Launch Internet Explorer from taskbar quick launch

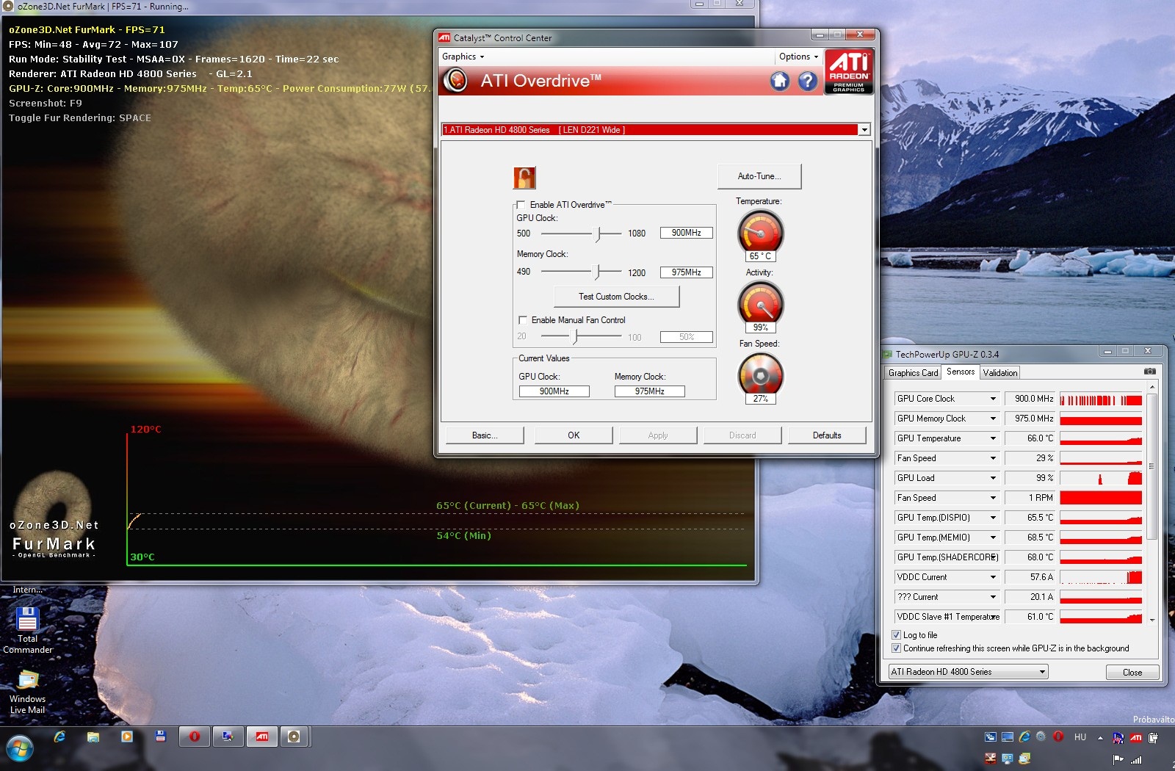pyautogui.click(x=59, y=736)
